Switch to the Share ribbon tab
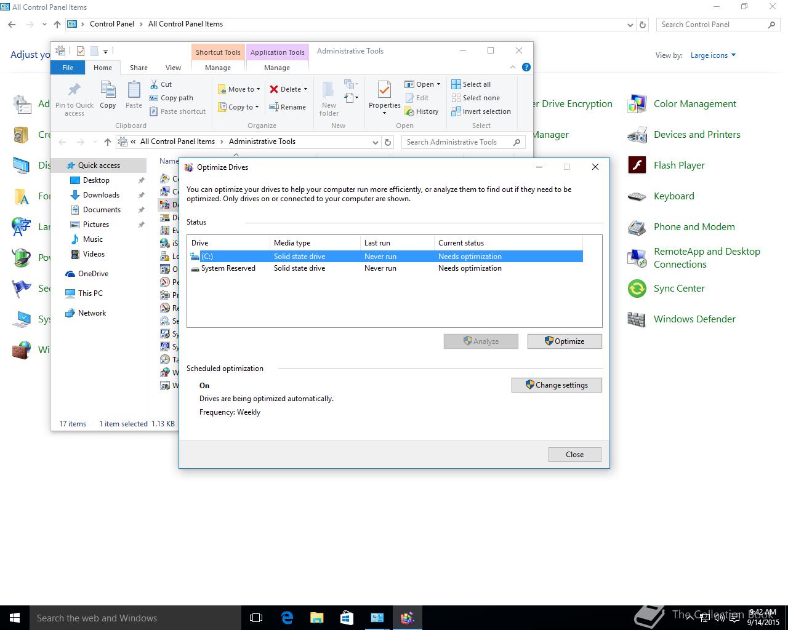This screenshot has height=630, width=788. 139,68
